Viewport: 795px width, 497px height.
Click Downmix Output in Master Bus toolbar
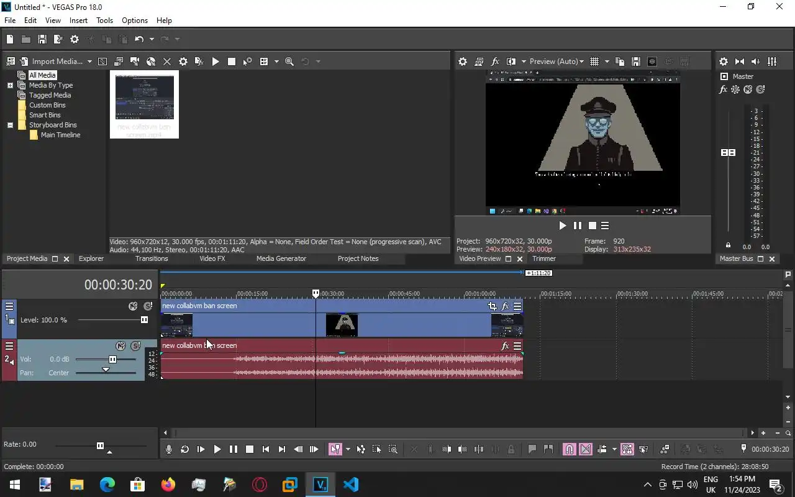(740, 62)
